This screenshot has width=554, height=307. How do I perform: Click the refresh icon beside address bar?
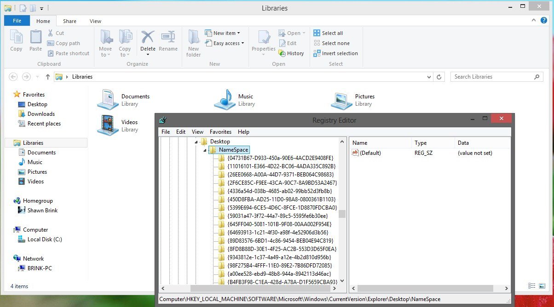coord(439,77)
